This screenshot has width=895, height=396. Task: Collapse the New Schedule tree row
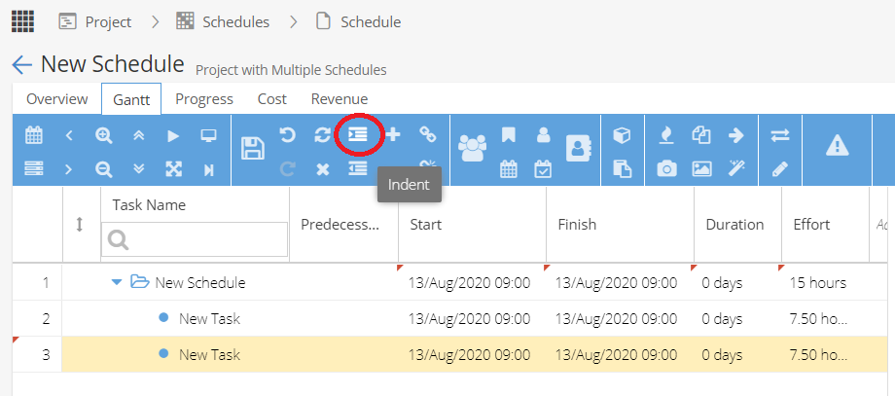pyautogui.click(x=117, y=282)
